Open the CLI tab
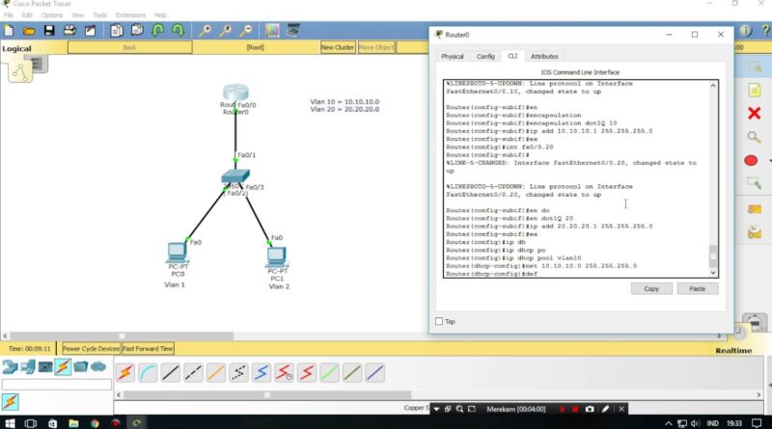 (512, 56)
